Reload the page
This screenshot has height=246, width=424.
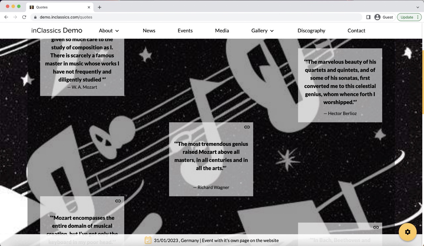tap(24, 17)
